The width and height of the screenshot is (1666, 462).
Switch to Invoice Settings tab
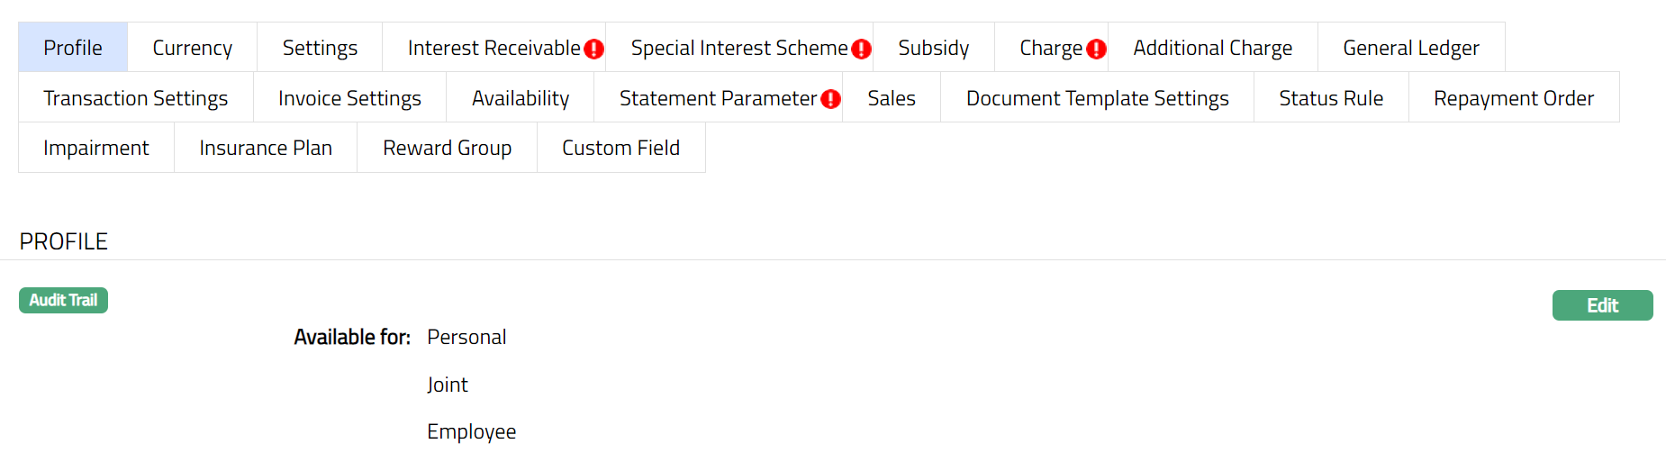(349, 98)
